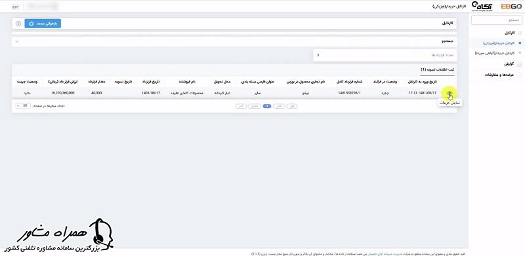The image size is (525, 256).
Task: Click the کارتابل section icon in sidebar
Action: tap(520, 33)
